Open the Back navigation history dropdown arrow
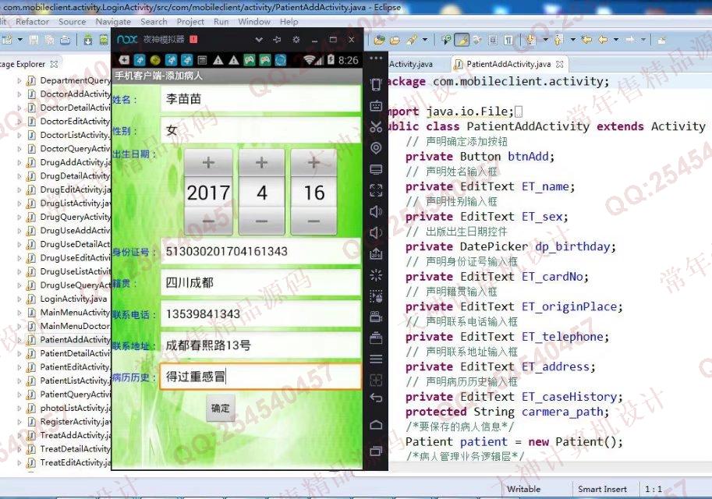This screenshot has width=712, height=499. [x=616, y=40]
